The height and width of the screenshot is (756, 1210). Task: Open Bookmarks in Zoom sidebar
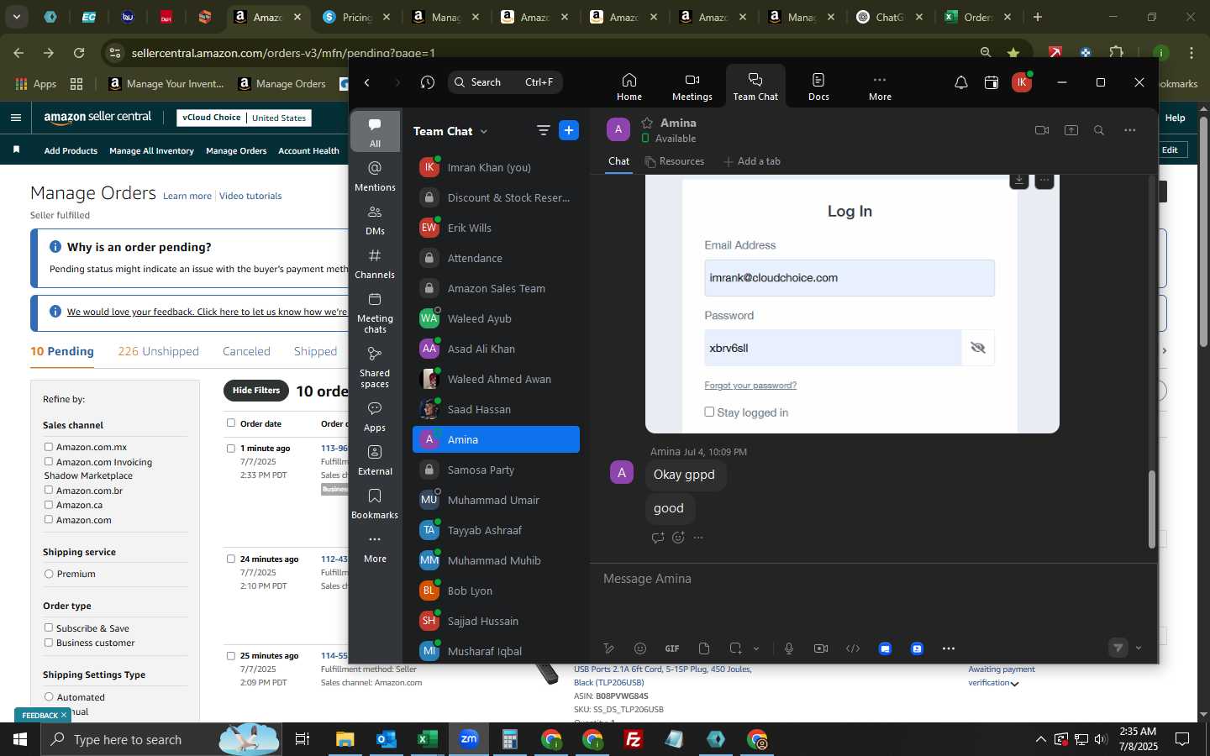375,503
